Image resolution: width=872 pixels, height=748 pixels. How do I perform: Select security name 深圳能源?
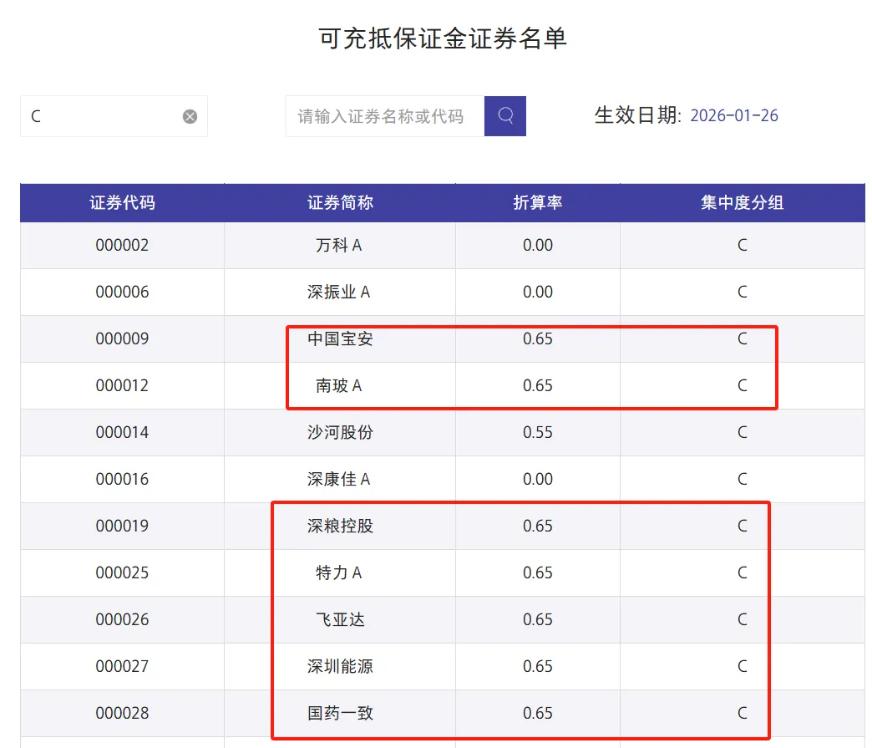point(340,665)
